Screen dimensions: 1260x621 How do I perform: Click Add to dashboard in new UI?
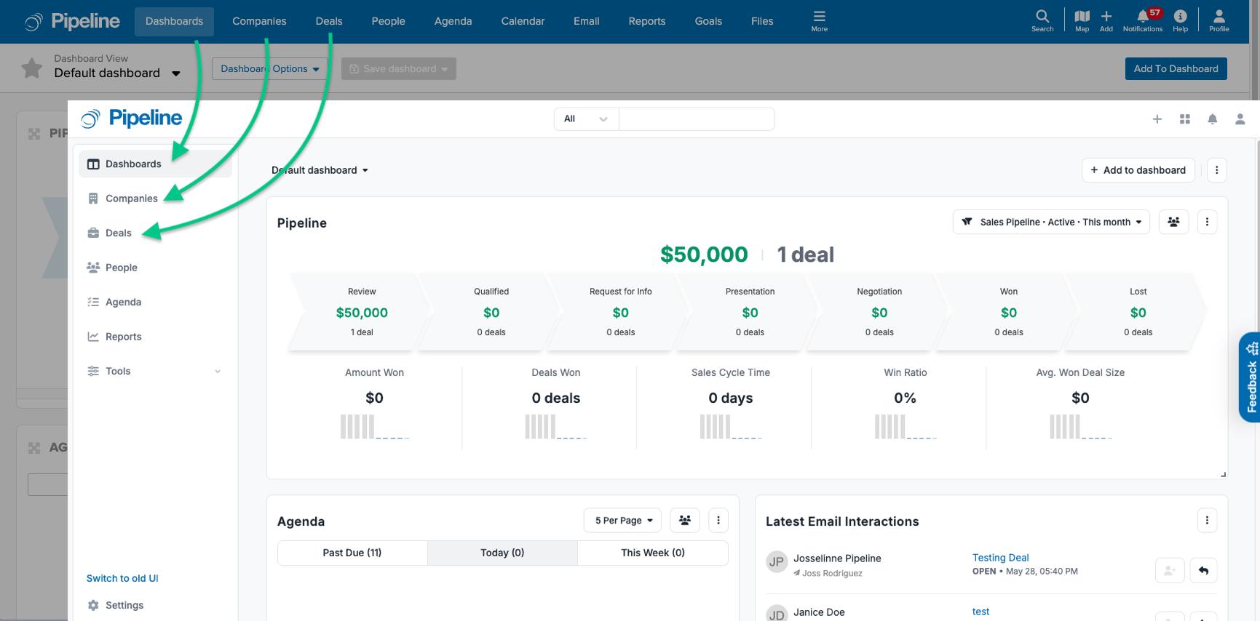pos(1138,170)
